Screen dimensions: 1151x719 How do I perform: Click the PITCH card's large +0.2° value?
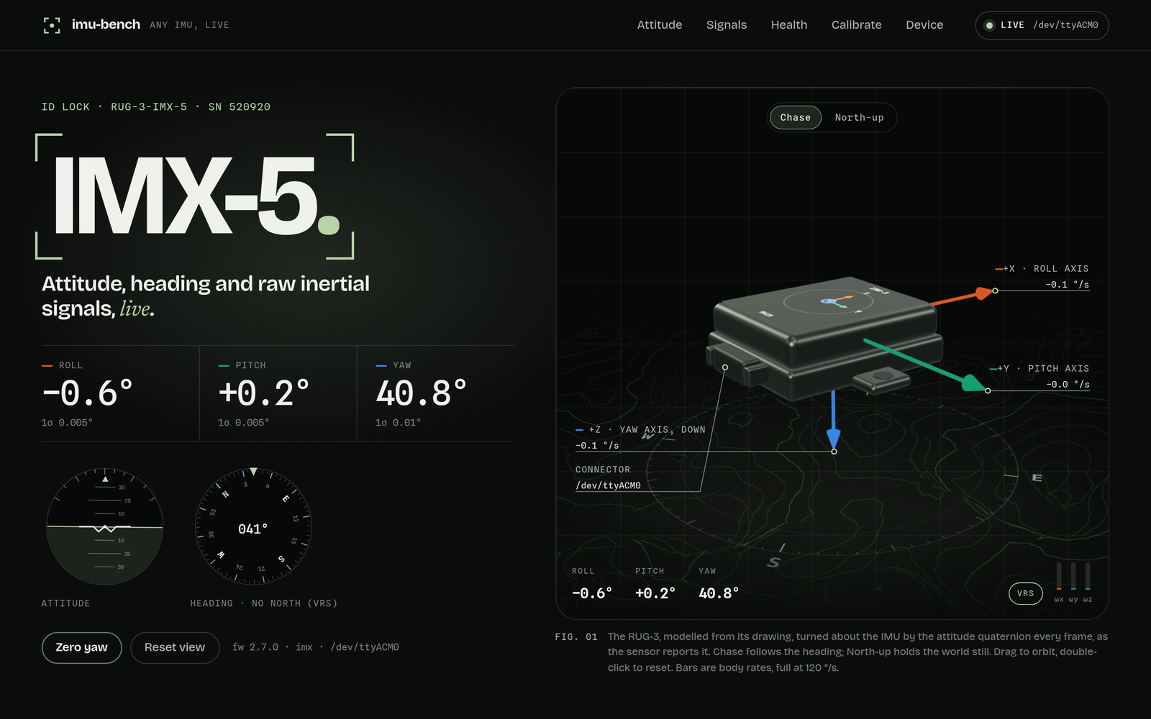[264, 393]
